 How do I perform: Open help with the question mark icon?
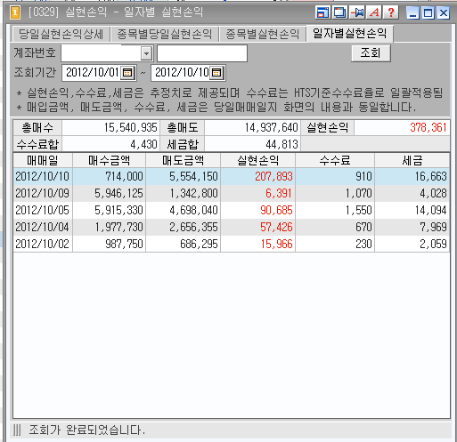click(x=391, y=12)
